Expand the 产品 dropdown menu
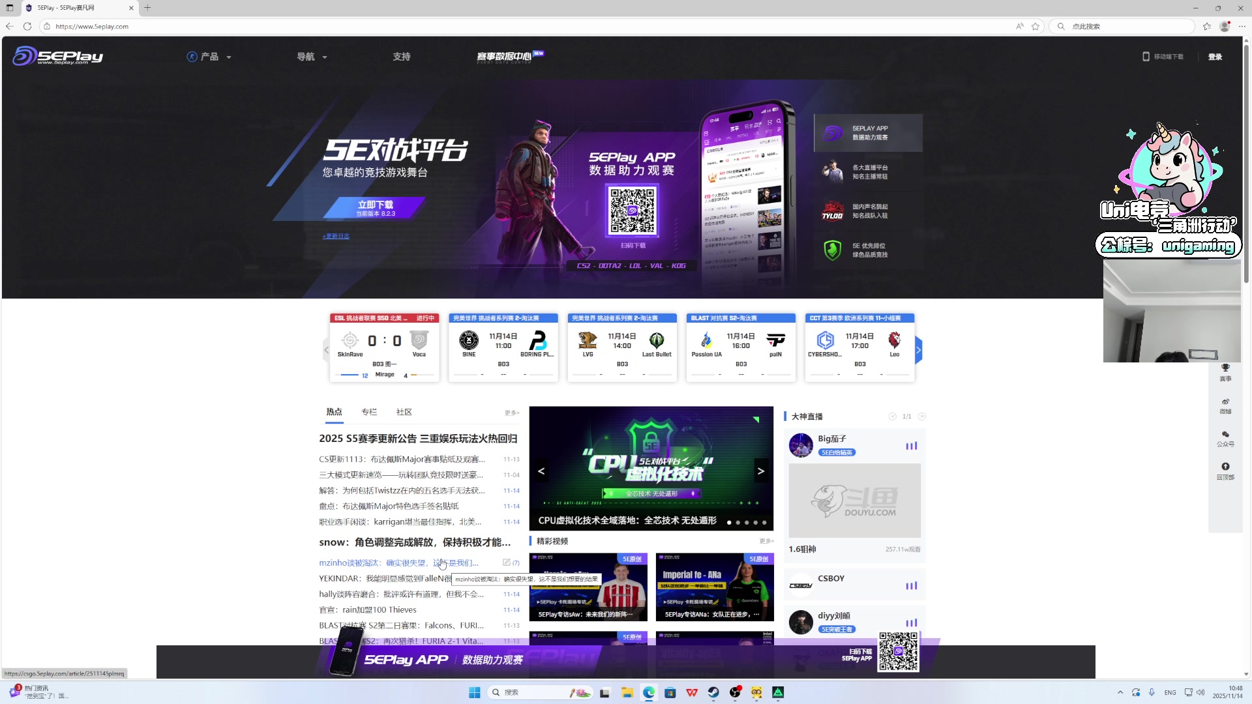 209,57
